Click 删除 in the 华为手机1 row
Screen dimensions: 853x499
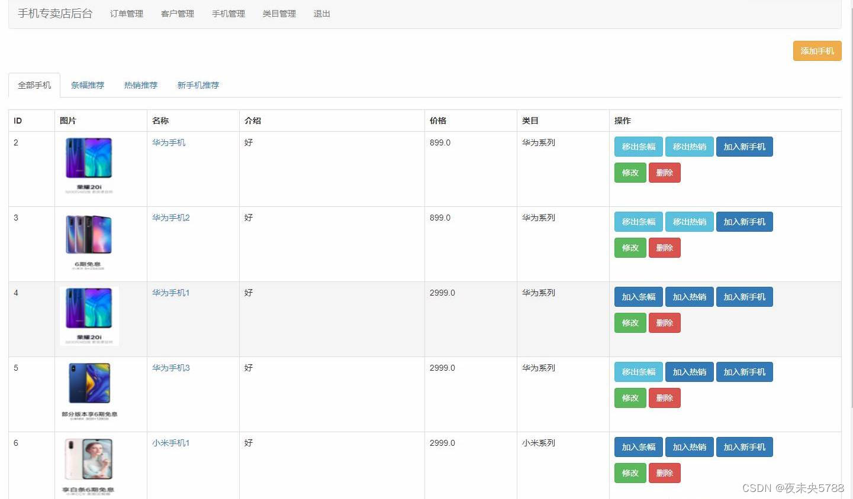point(665,323)
